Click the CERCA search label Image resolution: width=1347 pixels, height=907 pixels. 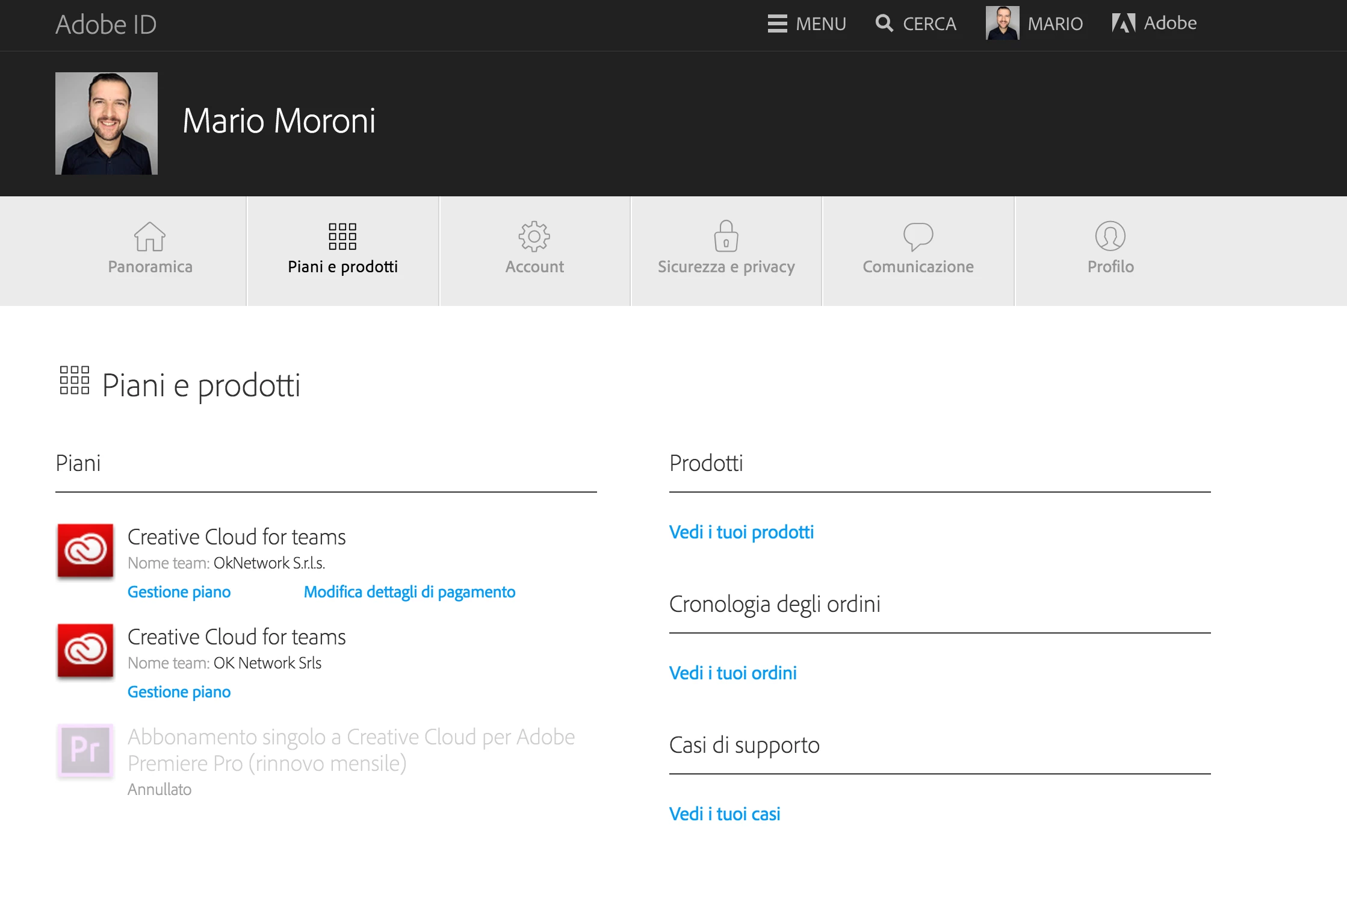929,23
